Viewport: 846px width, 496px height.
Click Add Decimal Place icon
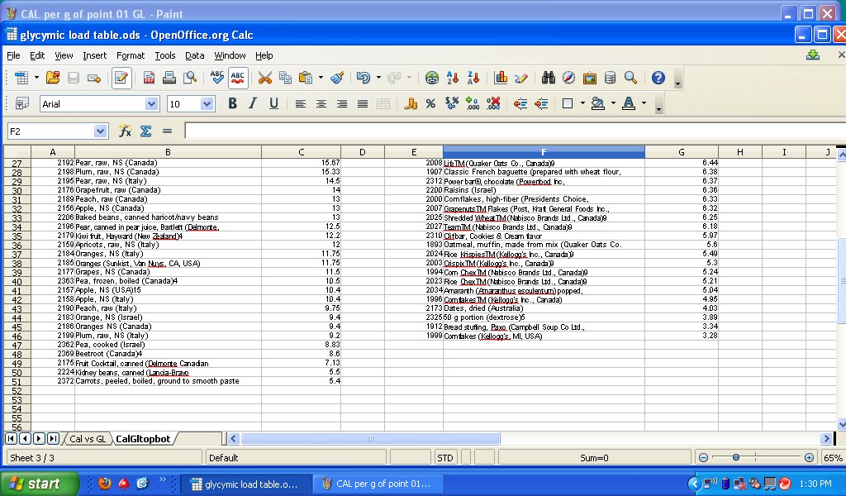click(x=472, y=103)
